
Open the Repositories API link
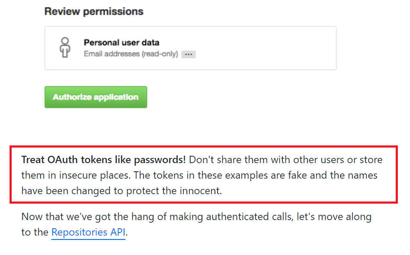pyautogui.click(x=88, y=233)
